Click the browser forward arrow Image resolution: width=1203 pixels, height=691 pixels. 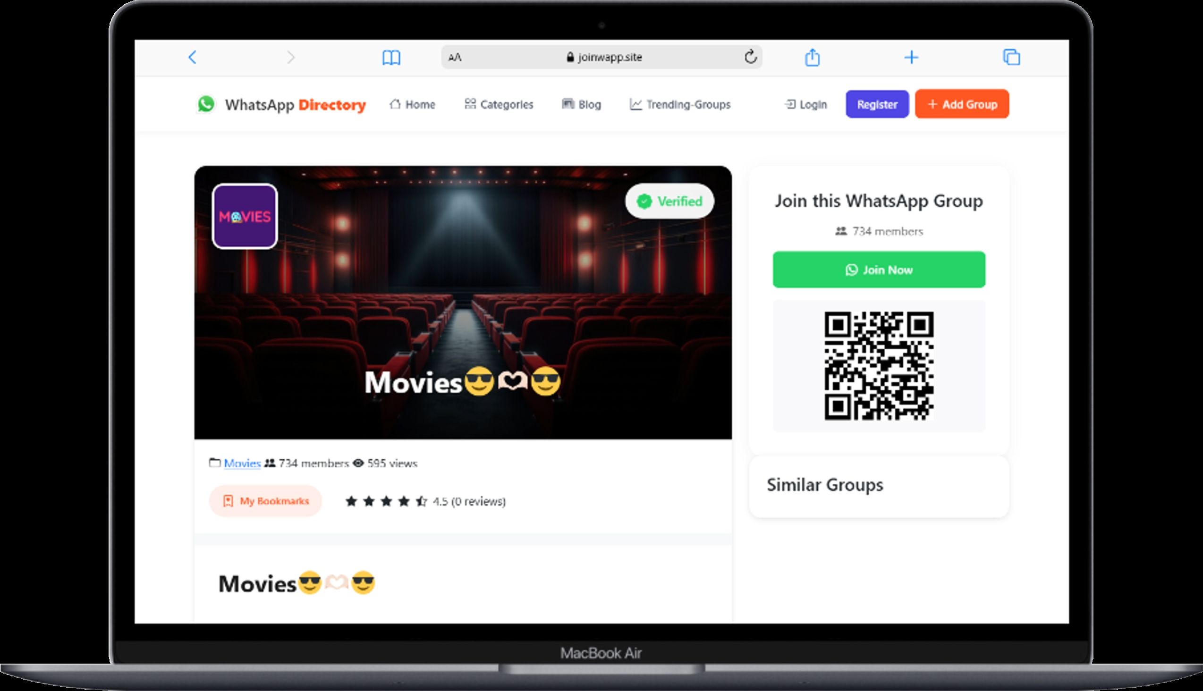pos(290,58)
